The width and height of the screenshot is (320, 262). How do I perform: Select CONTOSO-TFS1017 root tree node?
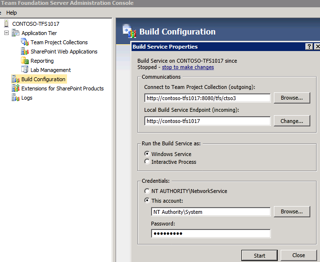tap(36, 24)
